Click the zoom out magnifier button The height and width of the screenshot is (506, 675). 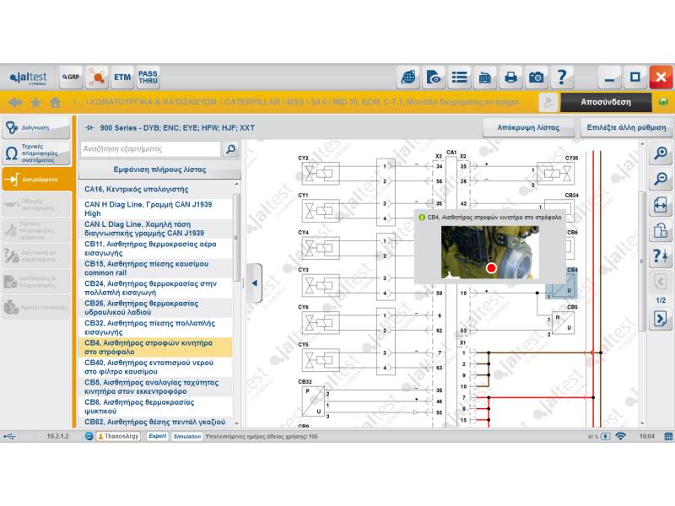click(660, 179)
